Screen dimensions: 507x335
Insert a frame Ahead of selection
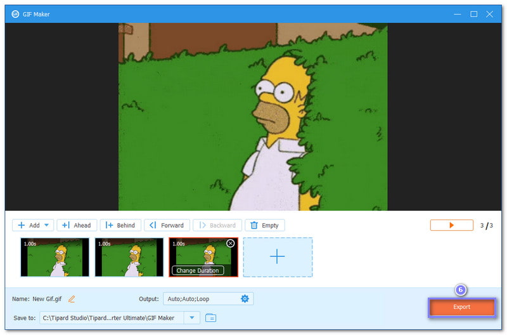point(77,225)
